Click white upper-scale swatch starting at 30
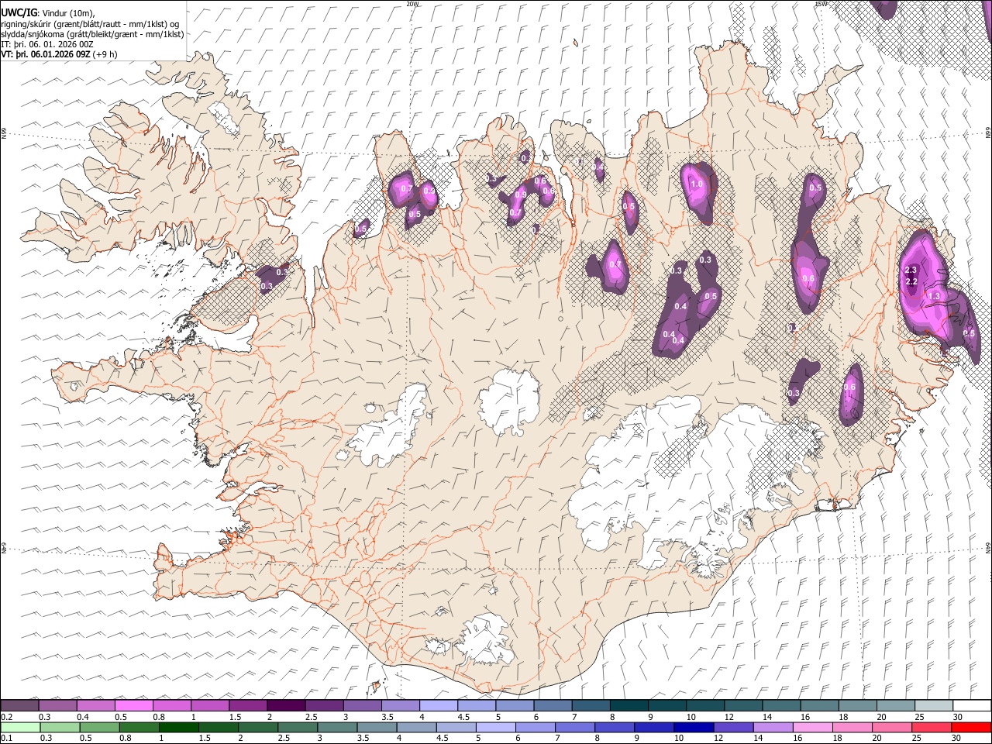 point(971,706)
